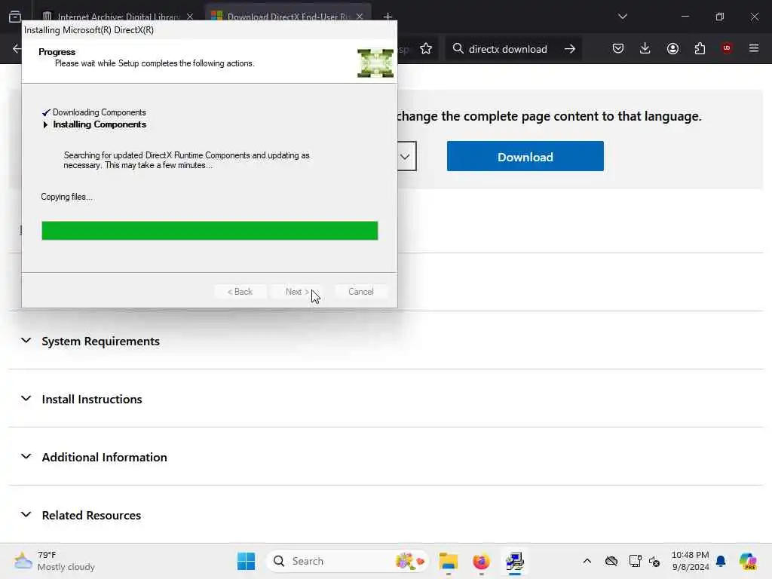The width and height of the screenshot is (772, 579).
Task: Click the blue Download button
Action: coord(525,157)
